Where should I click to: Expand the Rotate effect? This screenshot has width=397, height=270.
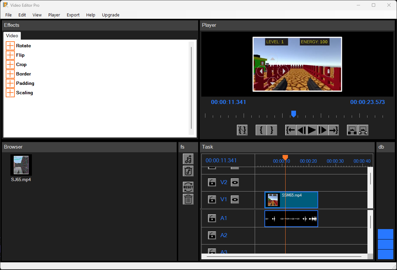coord(10,46)
